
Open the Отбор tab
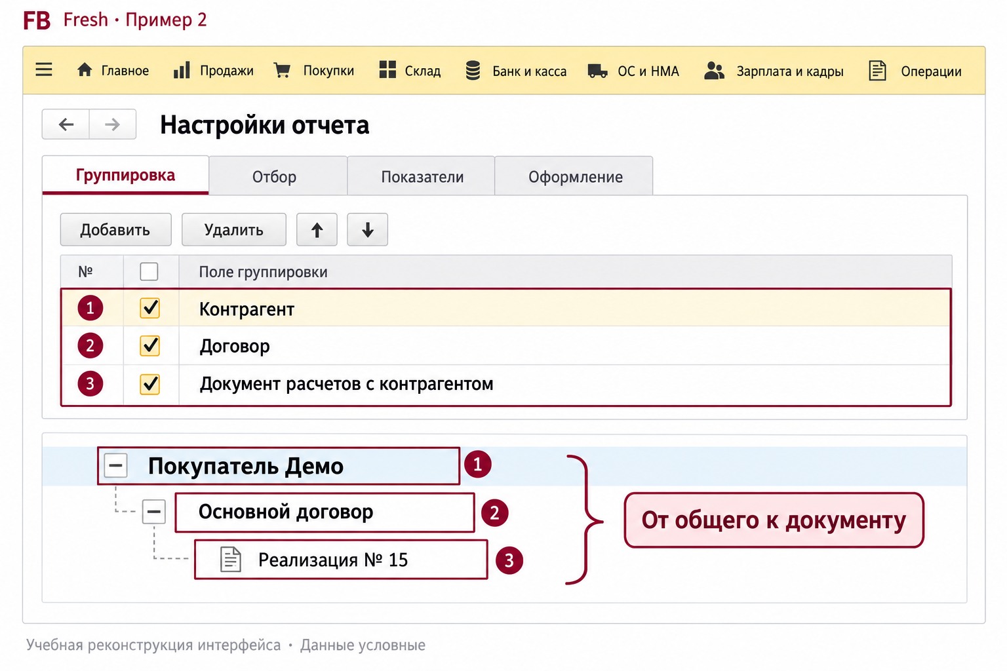click(278, 176)
